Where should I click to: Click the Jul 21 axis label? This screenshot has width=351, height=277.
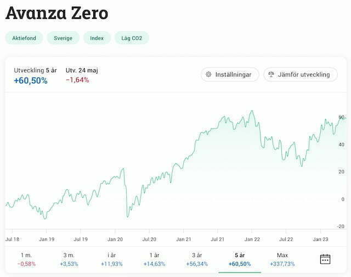(218, 240)
